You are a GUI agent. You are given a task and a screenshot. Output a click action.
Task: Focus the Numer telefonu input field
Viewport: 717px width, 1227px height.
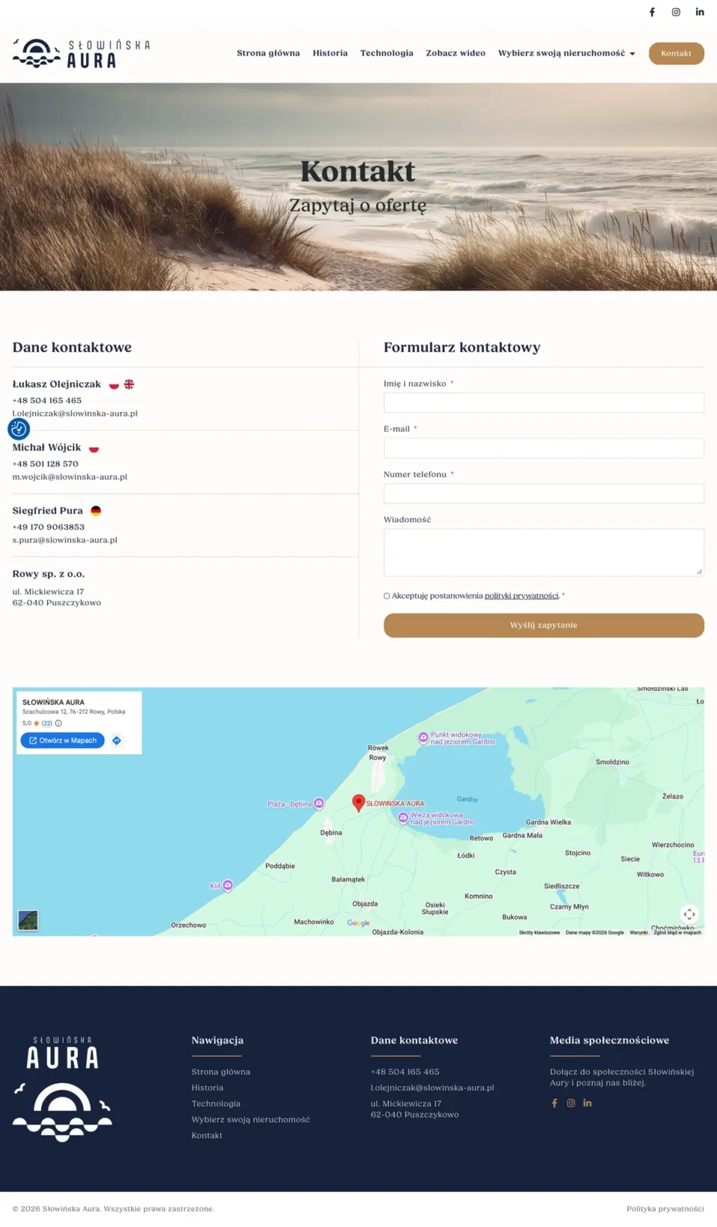[544, 493]
